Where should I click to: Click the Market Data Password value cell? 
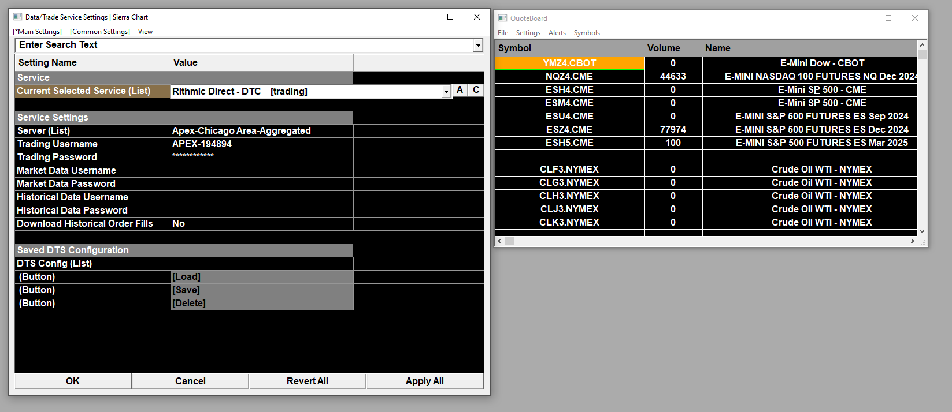click(262, 184)
